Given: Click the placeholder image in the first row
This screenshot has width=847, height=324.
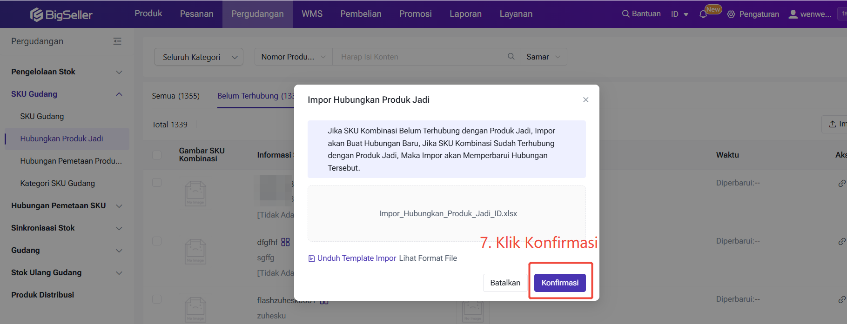Looking at the screenshot, I should tap(195, 193).
